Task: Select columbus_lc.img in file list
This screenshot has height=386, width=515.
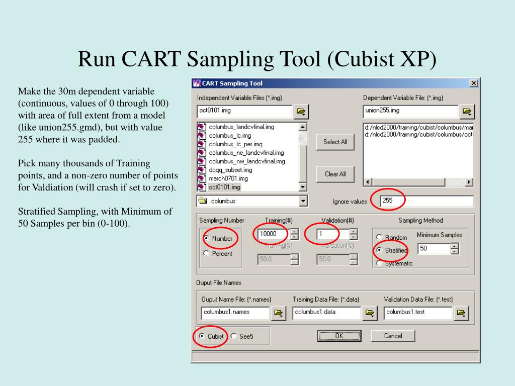Action: pyautogui.click(x=230, y=136)
